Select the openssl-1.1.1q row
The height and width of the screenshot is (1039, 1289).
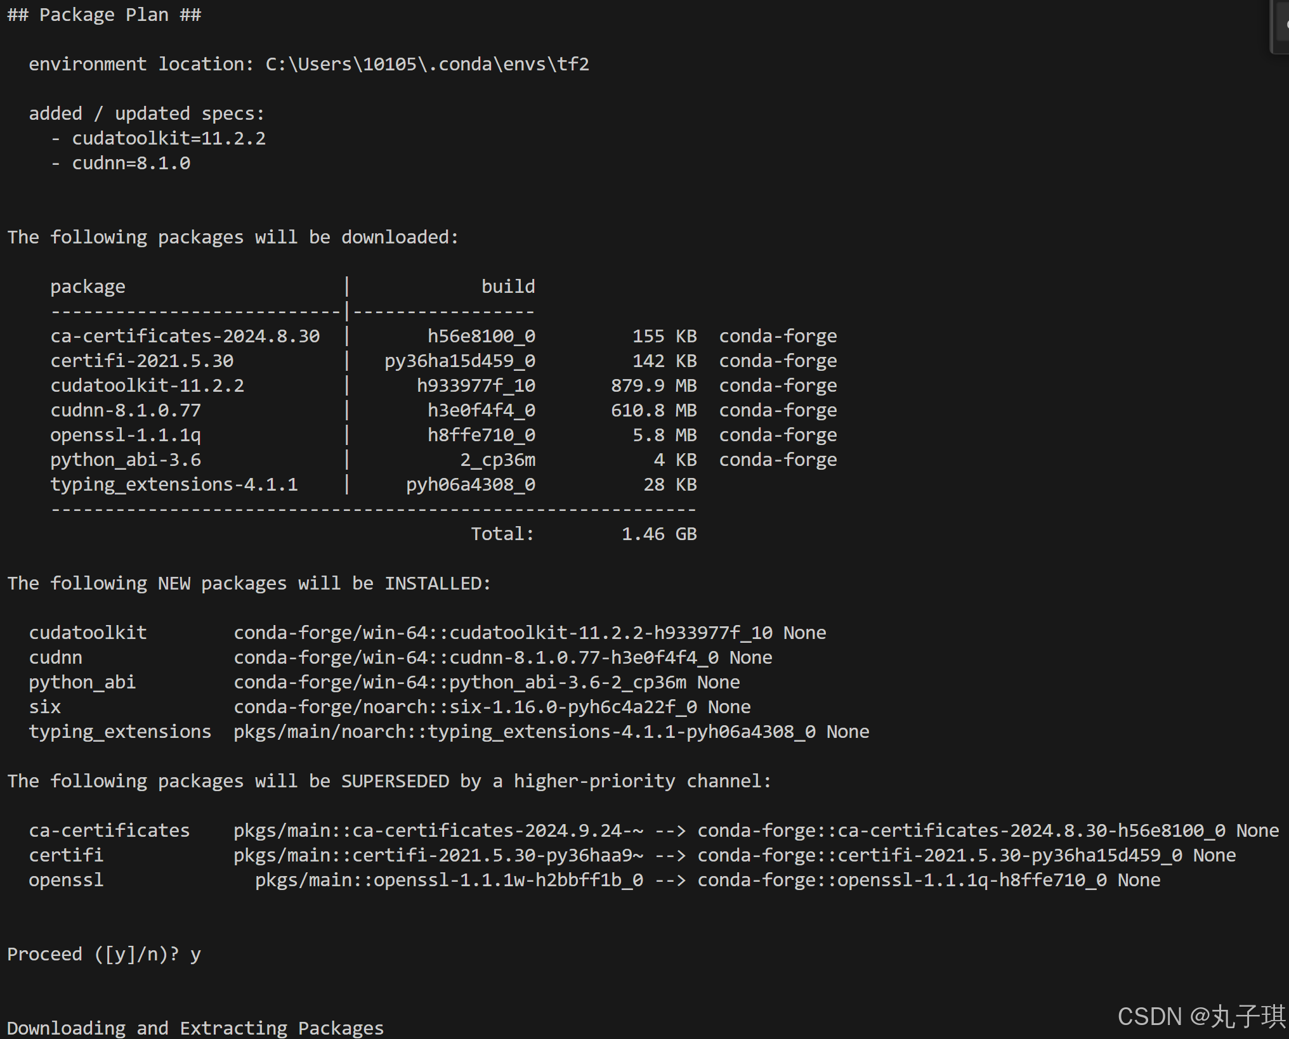pyautogui.click(x=125, y=434)
